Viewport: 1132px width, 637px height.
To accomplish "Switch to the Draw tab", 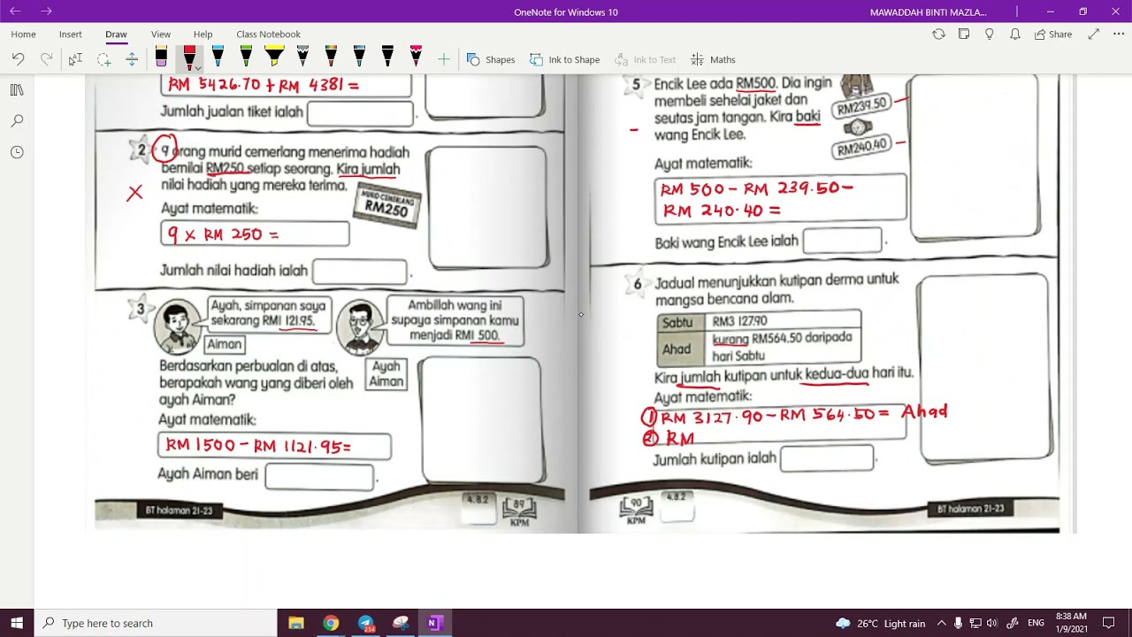I will pos(116,34).
